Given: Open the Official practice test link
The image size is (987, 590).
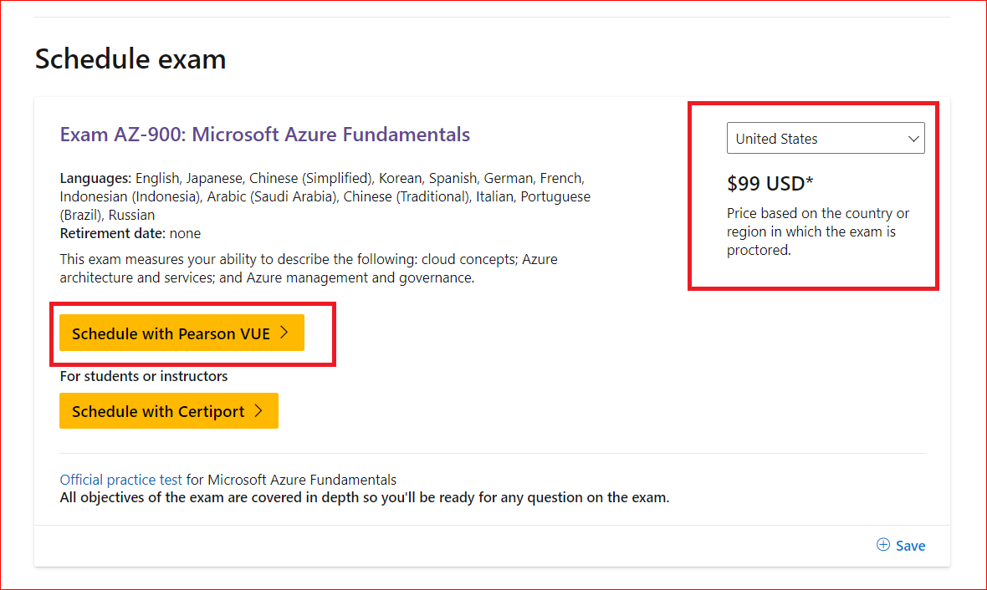Looking at the screenshot, I should coord(120,480).
